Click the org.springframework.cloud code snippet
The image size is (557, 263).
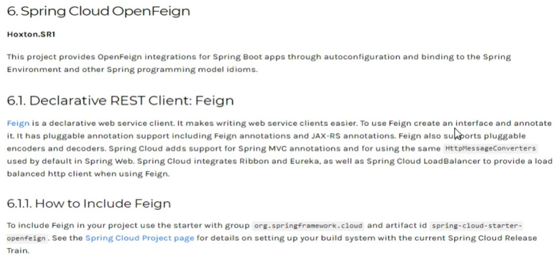pyautogui.click(x=308, y=226)
